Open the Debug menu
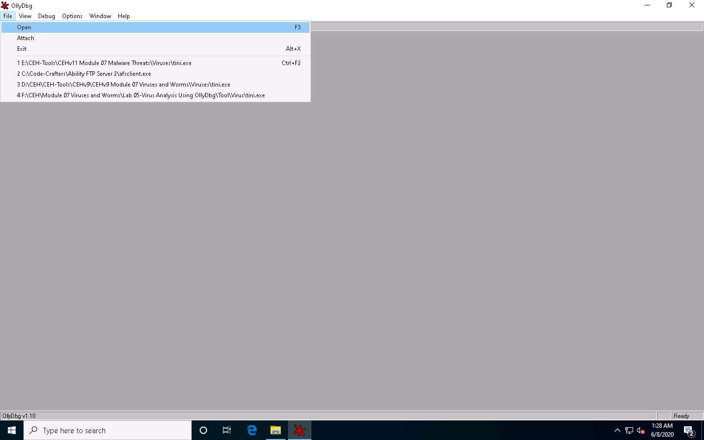The height and width of the screenshot is (440, 704). (x=46, y=16)
